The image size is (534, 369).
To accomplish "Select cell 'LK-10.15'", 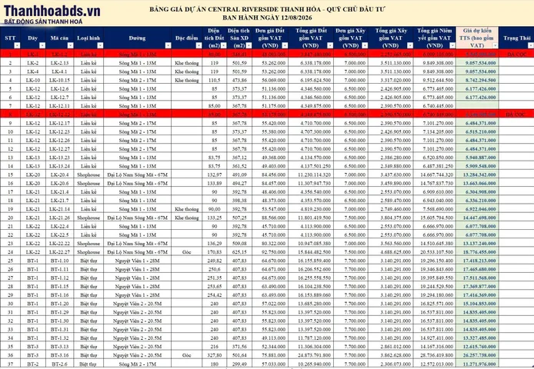I will [59, 80].
